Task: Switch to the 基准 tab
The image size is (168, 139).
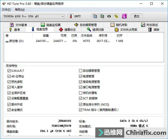Action: (15, 29)
